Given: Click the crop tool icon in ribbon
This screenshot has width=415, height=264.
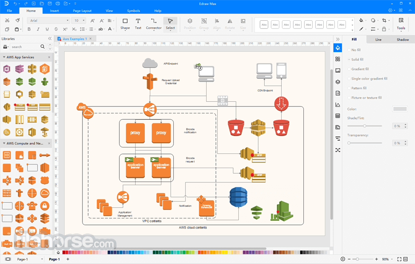Looking at the screenshot, I should click(x=384, y=20).
